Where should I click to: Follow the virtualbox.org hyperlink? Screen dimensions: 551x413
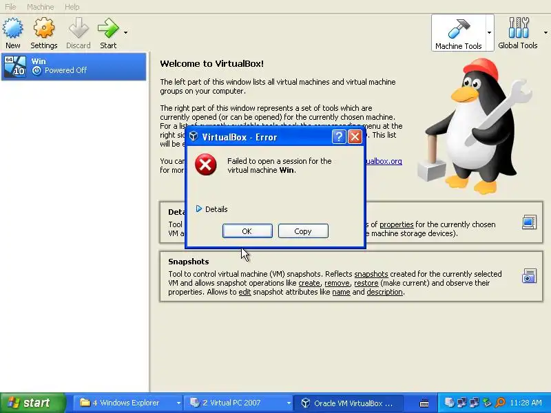[384, 161]
